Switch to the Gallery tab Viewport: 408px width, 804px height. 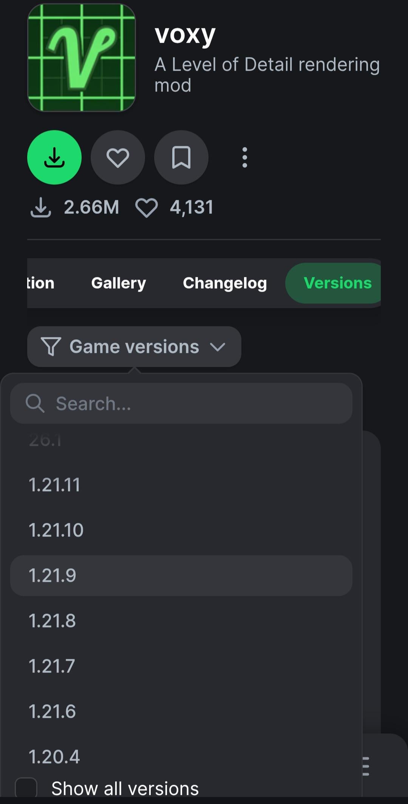click(119, 283)
